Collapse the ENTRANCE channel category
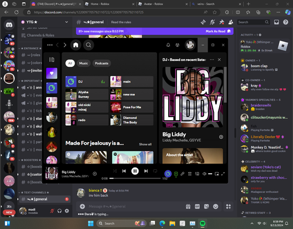Image resolution: width=293 pixels, height=229 pixels. pos(30,49)
